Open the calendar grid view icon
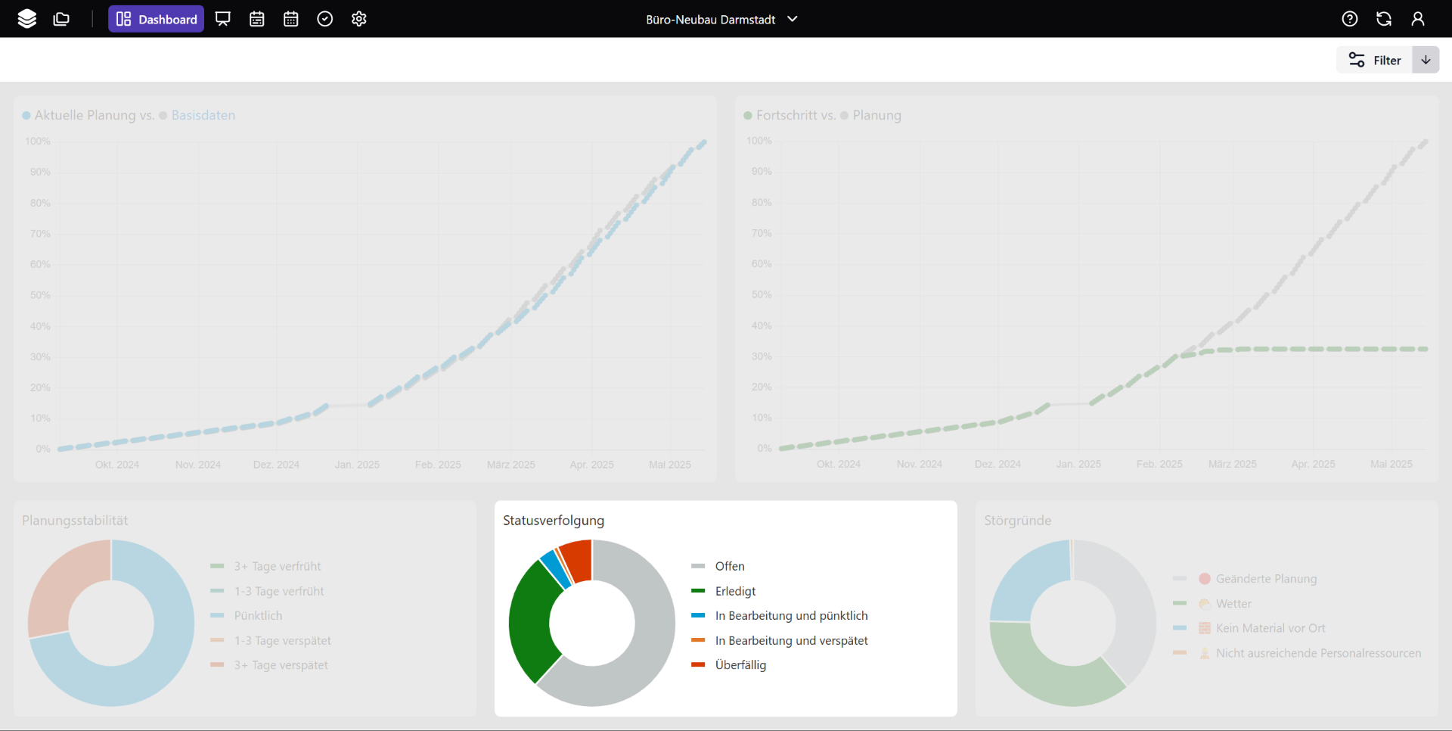Image resolution: width=1452 pixels, height=731 pixels. tap(291, 19)
